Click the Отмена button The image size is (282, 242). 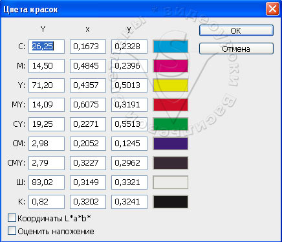236,49
